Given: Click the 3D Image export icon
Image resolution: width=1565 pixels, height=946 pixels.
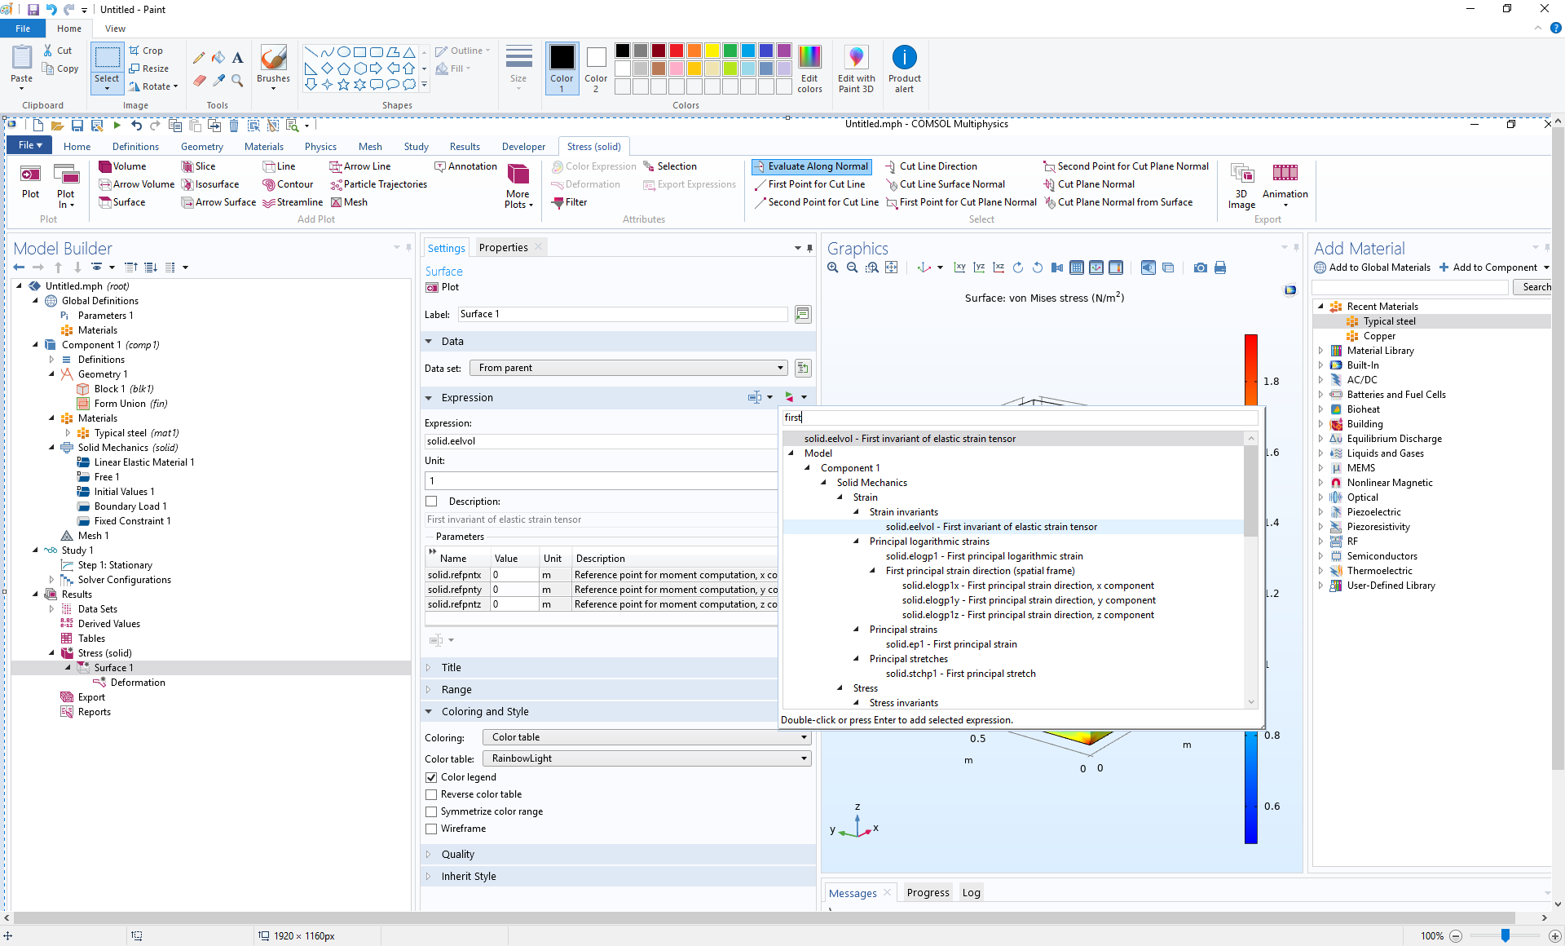Looking at the screenshot, I should (x=1241, y=173).
